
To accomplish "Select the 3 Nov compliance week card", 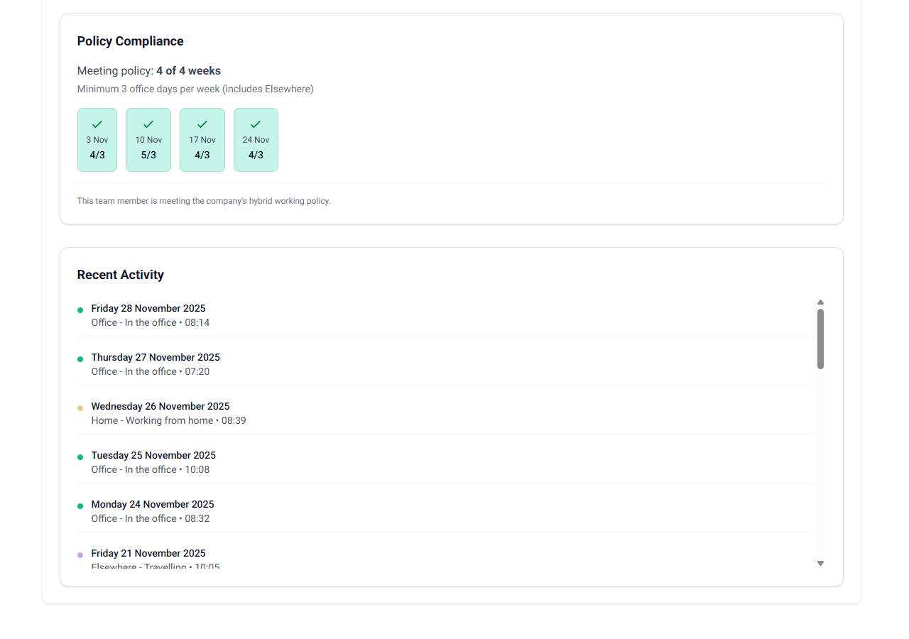I will [x=97, y=140].
